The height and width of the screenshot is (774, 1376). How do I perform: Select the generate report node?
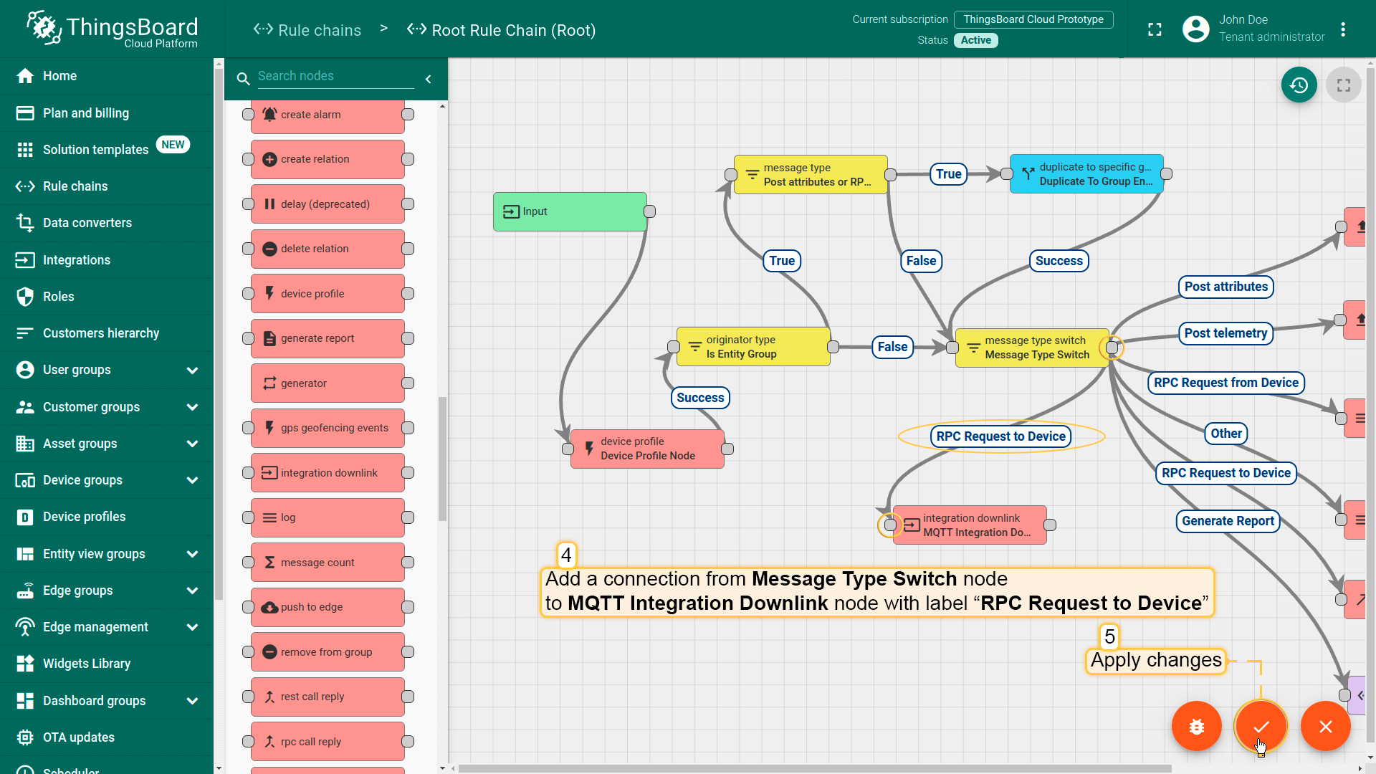(328, 338)
